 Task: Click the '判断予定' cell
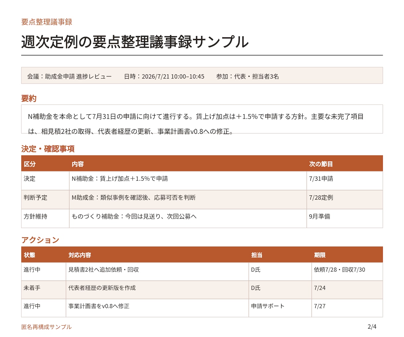pyautogui.click(x=35, y=197)
